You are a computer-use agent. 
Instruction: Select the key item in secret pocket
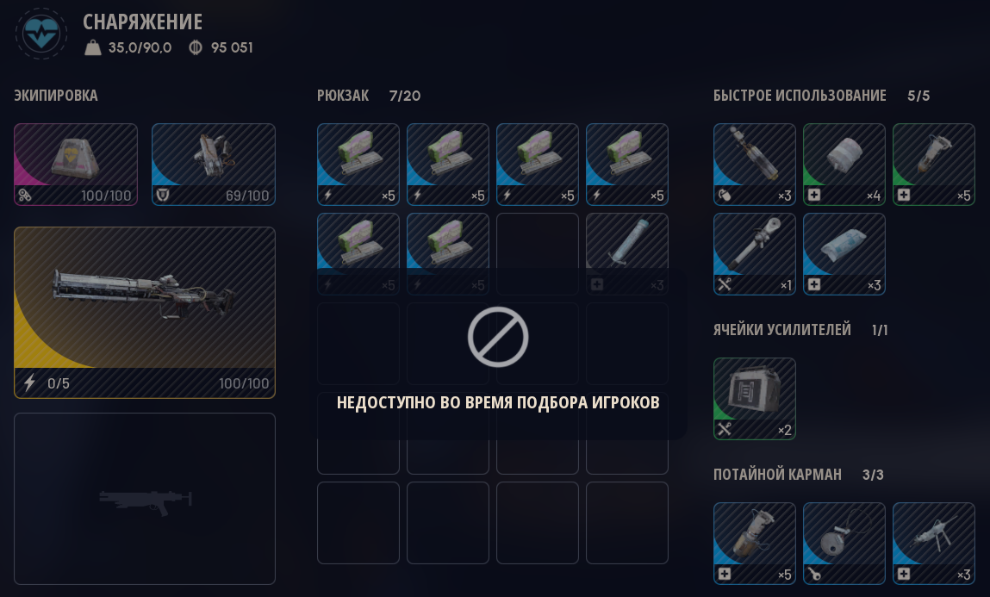click(844, 544)
